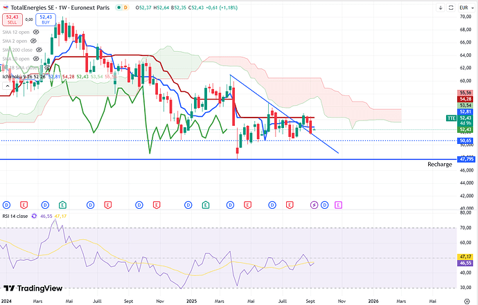Screen dimensions: 478x305
Task: Click the purple 46,55 RSI scale label
Action: pyautogui.click(x=466, y=263)
